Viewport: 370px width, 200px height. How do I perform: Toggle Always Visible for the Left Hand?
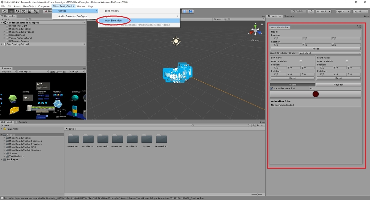[x=301, y=61]
